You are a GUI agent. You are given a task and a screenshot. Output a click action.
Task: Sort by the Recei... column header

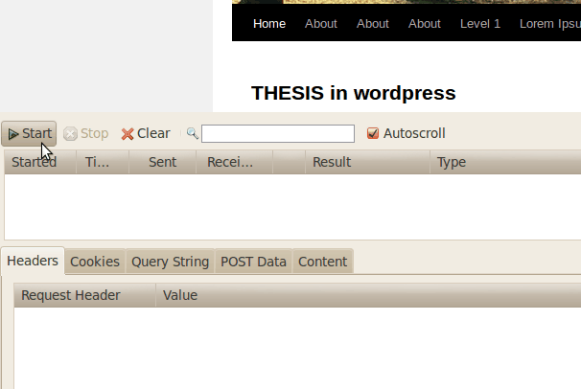click(234, 162)
